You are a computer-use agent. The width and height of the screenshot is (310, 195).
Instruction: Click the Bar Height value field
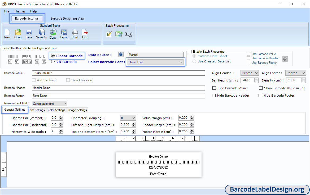247,80
